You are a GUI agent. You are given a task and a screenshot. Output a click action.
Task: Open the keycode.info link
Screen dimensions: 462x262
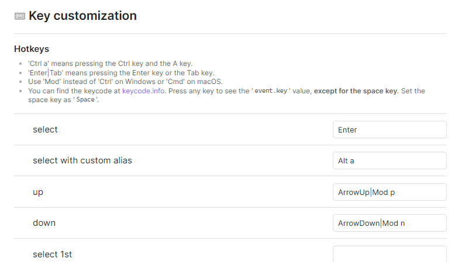[x=143, y=91]
